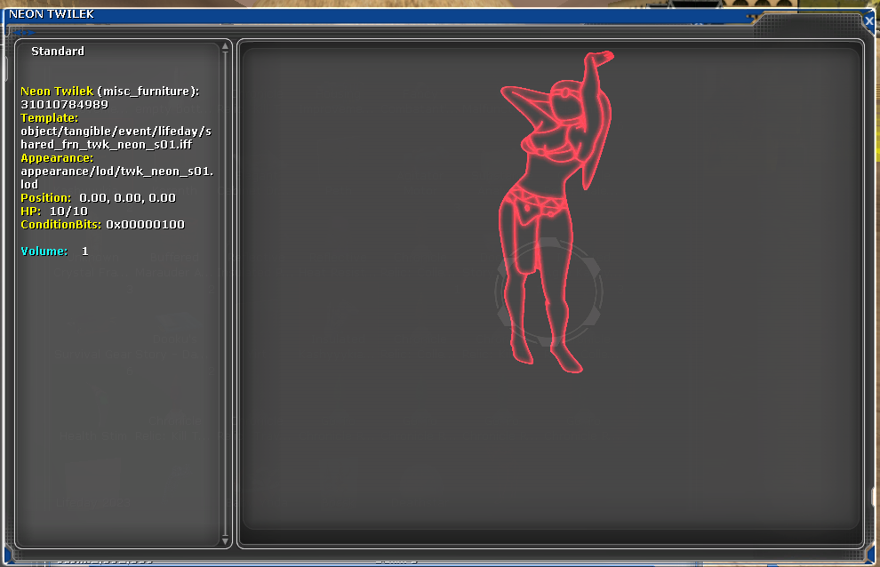Click the HP value 10/10

(68, 212)
